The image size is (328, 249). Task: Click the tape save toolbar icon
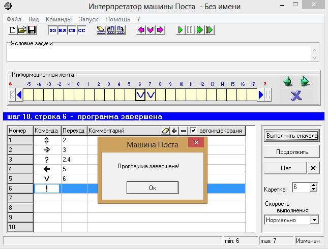(121, 30)
